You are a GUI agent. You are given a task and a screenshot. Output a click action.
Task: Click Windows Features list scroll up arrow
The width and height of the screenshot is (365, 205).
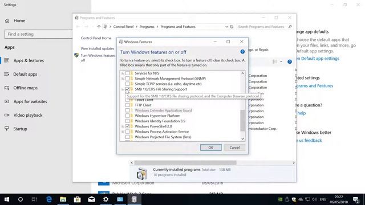pyautogui.click(x=242, y=73)
